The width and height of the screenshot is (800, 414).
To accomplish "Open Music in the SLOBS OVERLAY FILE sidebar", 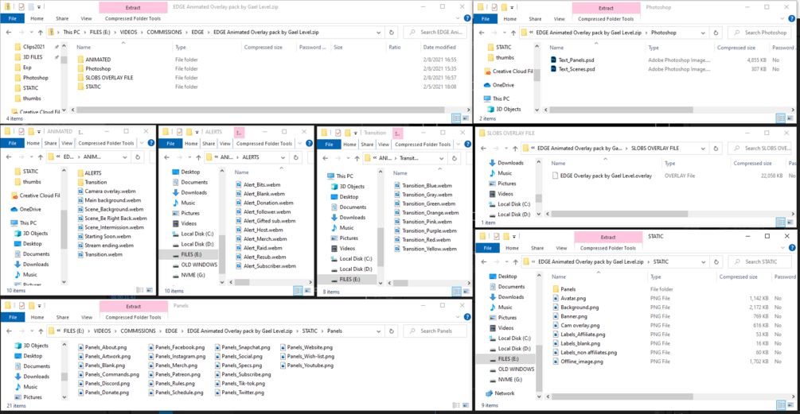I will 504,173.
